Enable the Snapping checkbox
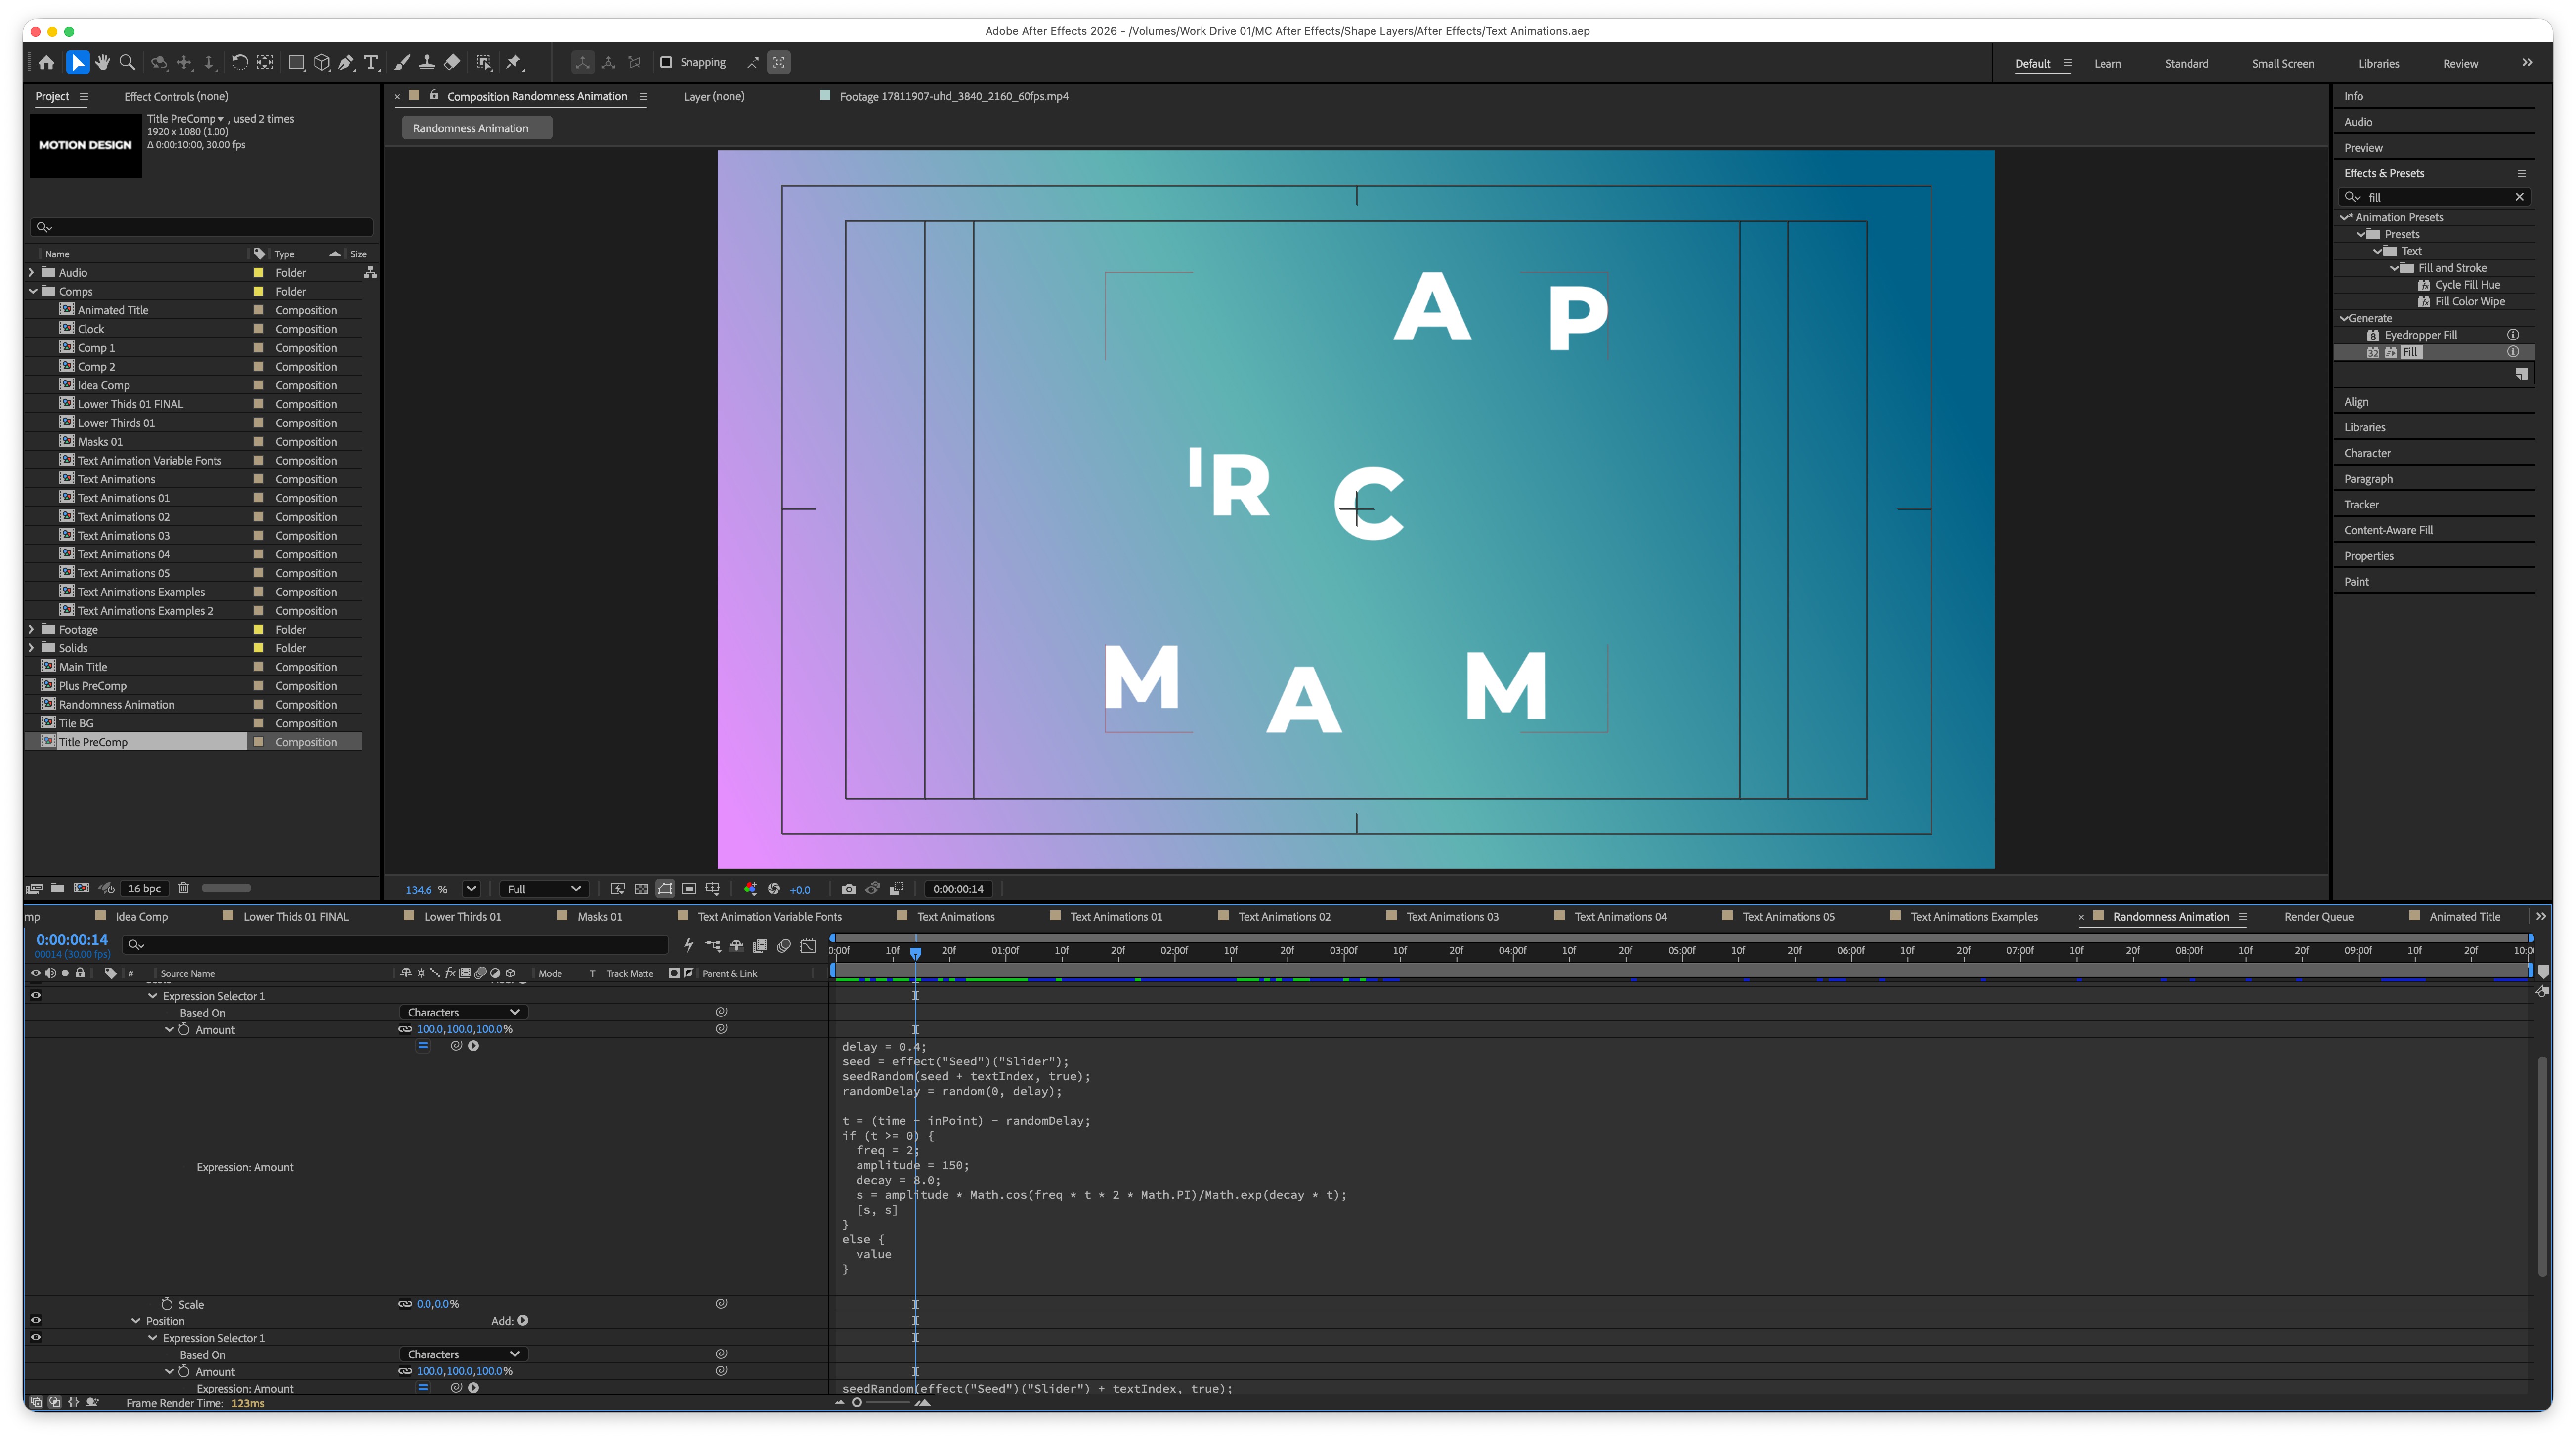The image size is (2576, 1439). point(666,62)
